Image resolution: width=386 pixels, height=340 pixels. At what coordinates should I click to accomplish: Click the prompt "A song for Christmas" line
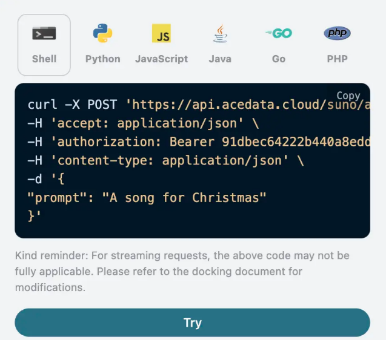[147, 198]
